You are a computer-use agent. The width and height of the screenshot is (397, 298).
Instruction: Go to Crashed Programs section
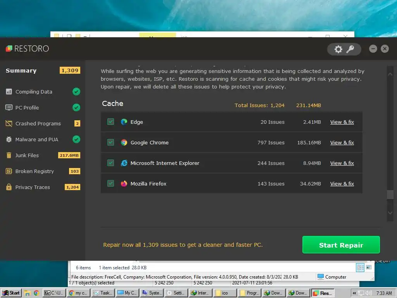38,124
